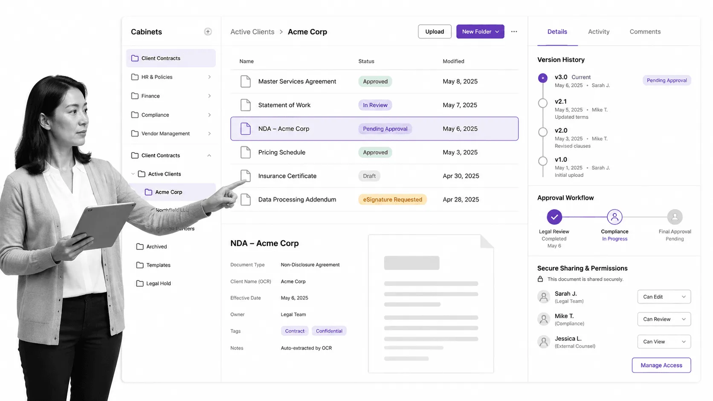Click the Legal Hold folder icon
The width and height of the screenshot is (713, 401).
(140, 283)
